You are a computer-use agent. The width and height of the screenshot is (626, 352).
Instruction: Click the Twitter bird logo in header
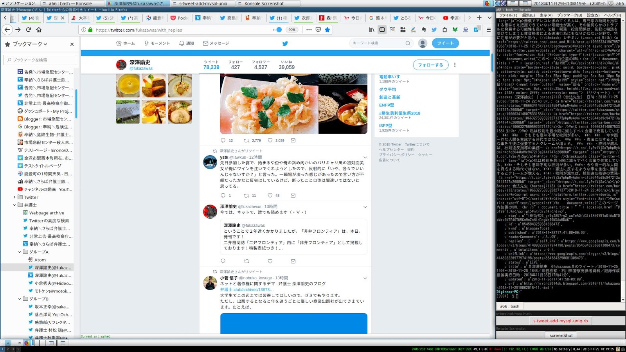(285, 43)
